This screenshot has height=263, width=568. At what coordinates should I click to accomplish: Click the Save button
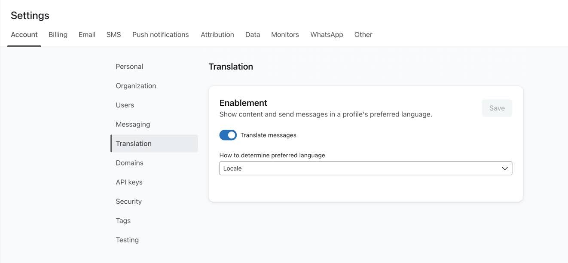point(497,108)
